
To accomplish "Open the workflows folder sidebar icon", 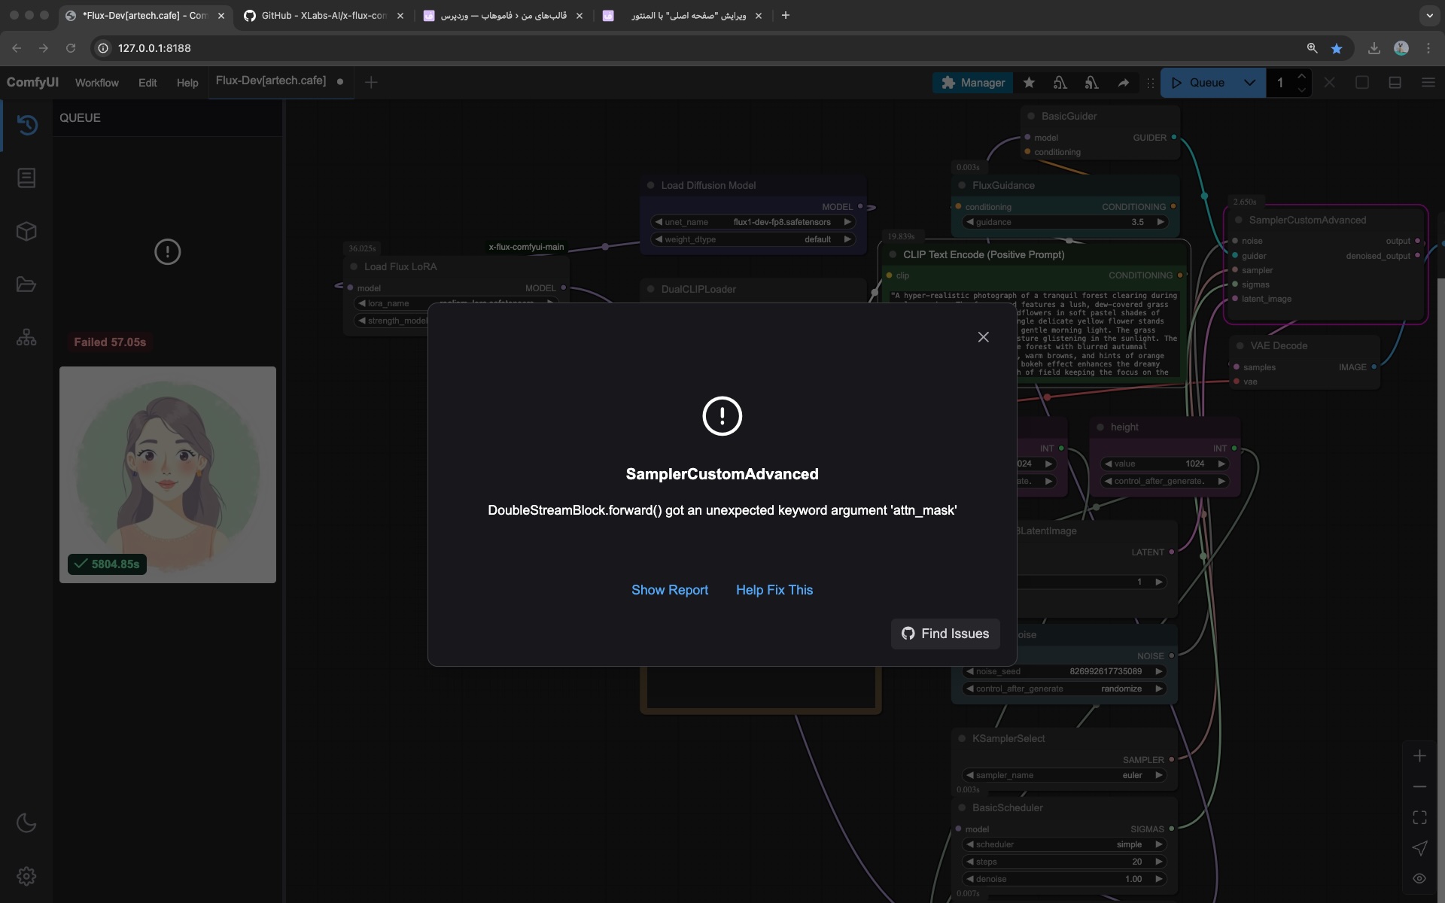I will click(x=26, y=284).
